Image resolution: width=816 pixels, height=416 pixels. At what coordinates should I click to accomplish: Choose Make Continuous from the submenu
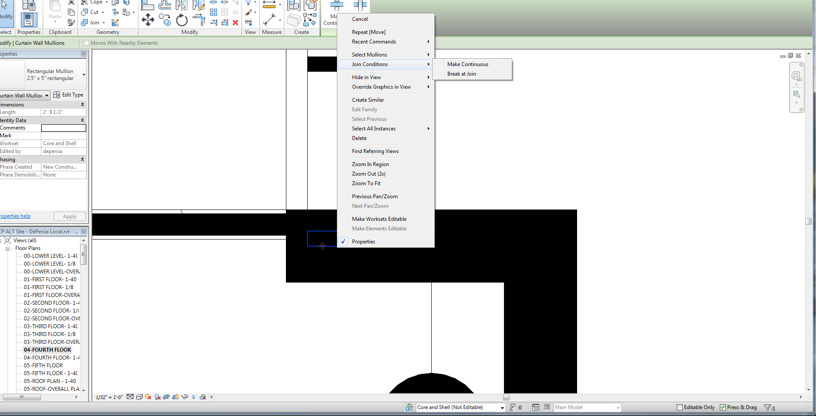click(467, 64)
